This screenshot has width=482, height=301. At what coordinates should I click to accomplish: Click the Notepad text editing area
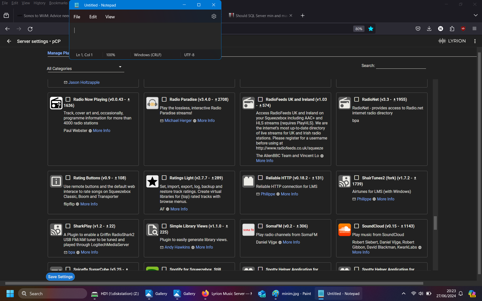coord(145,36)
